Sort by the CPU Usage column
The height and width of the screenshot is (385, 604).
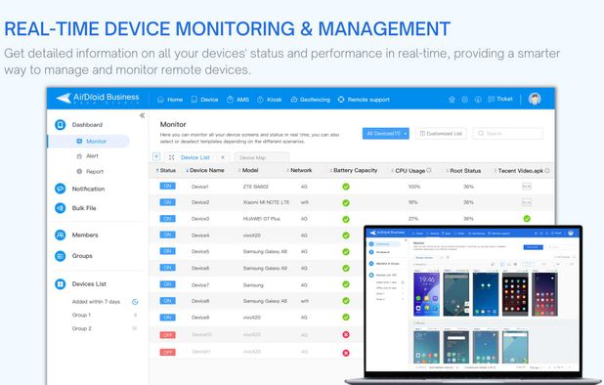point(409,171)
